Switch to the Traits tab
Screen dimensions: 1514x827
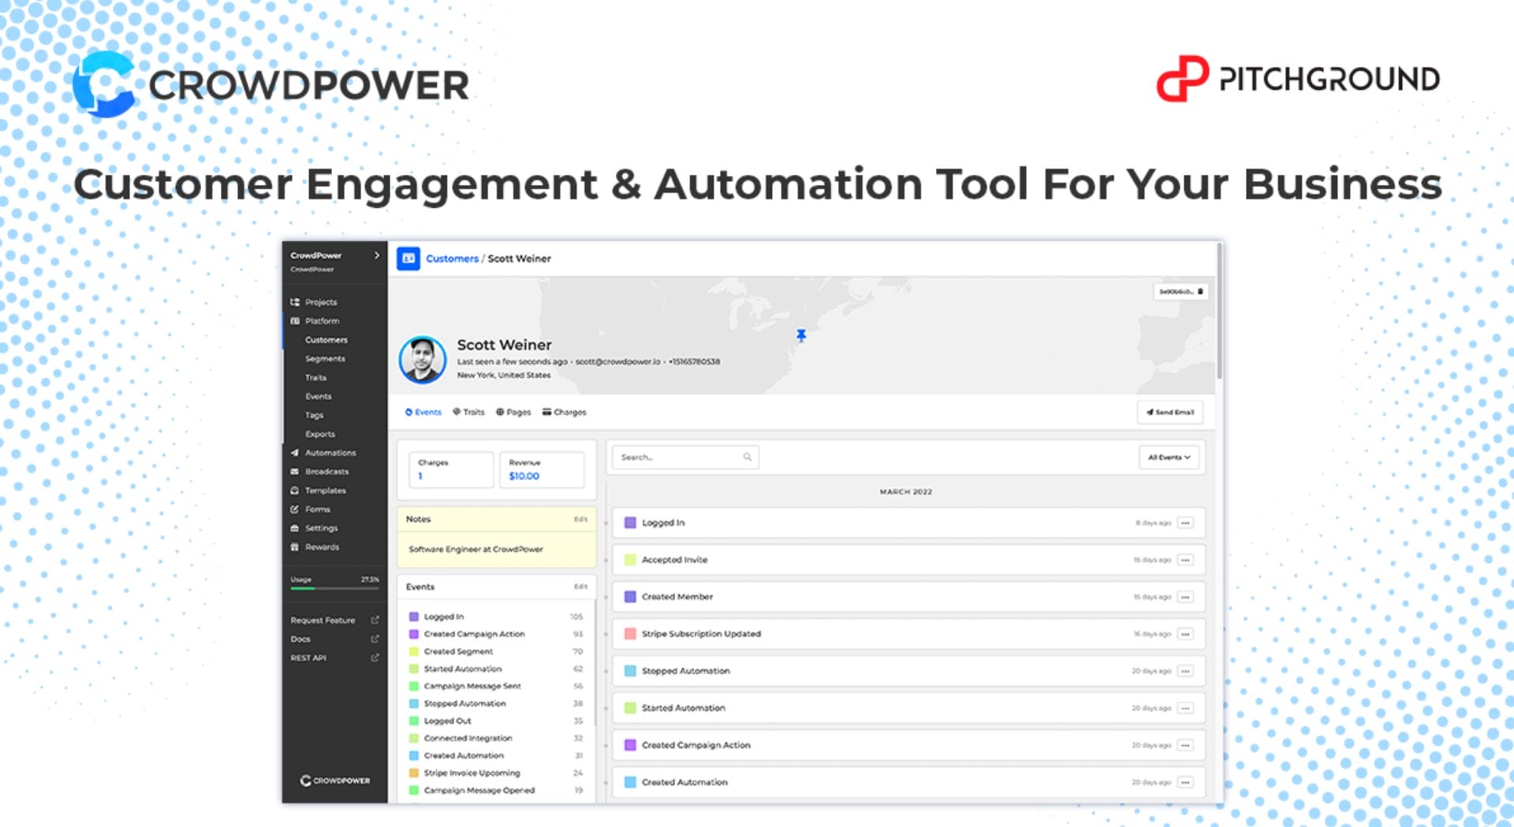click(x=469, y=413)
